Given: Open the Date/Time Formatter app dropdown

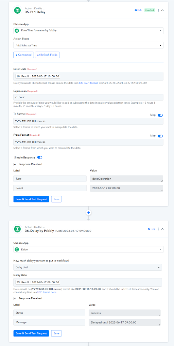Looking at the screenshot, I should click(88, 31).
